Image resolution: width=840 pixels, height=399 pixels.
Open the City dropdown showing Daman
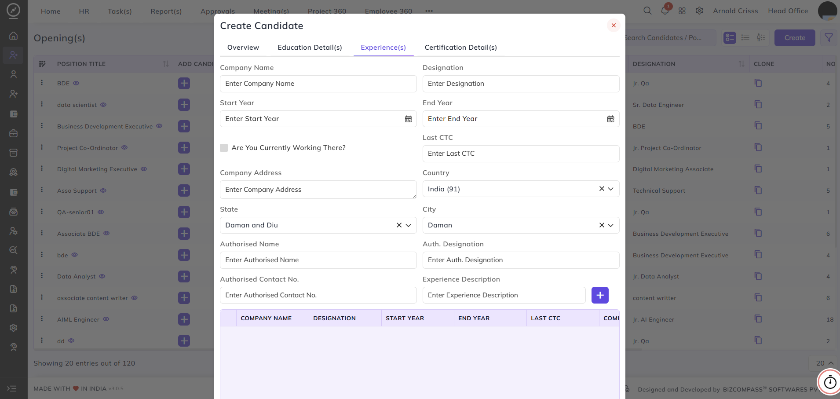tap(521, 225)
